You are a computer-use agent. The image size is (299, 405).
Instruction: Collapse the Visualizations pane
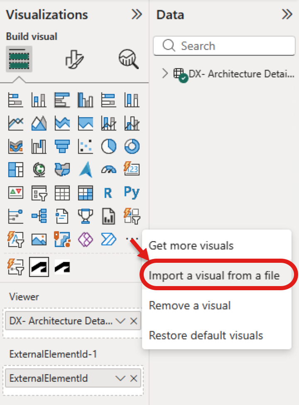(x=137, y=15)
